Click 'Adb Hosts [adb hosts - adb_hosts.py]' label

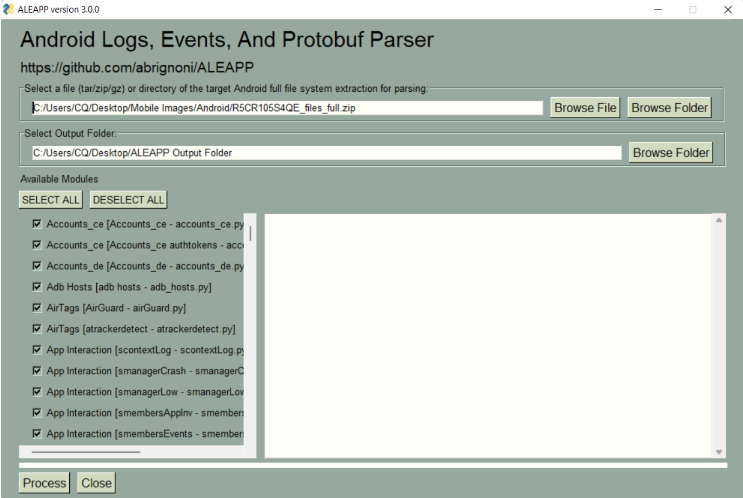pyautogui.click(x=129, y=287)
